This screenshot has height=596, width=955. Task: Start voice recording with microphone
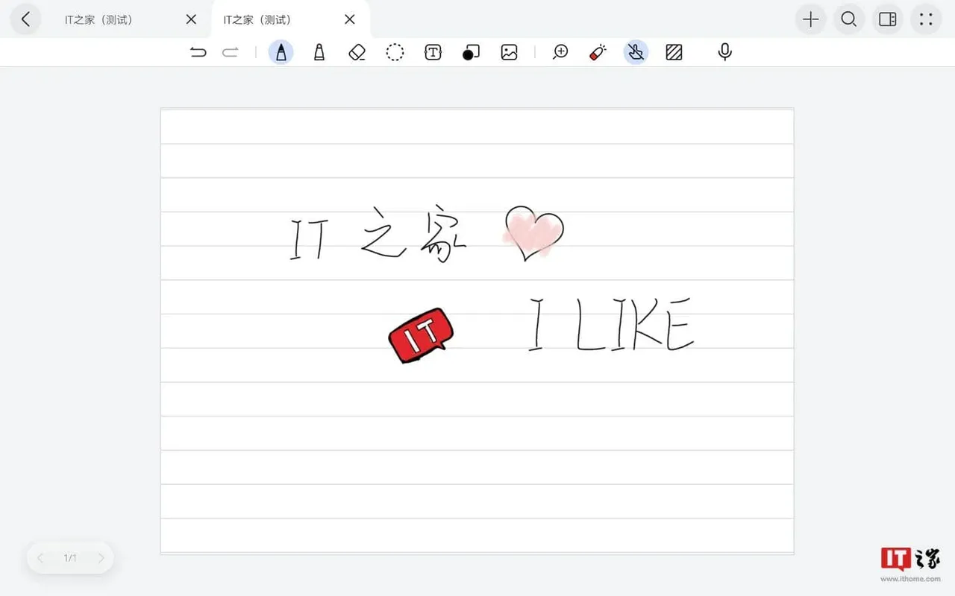tap(724, 52)
